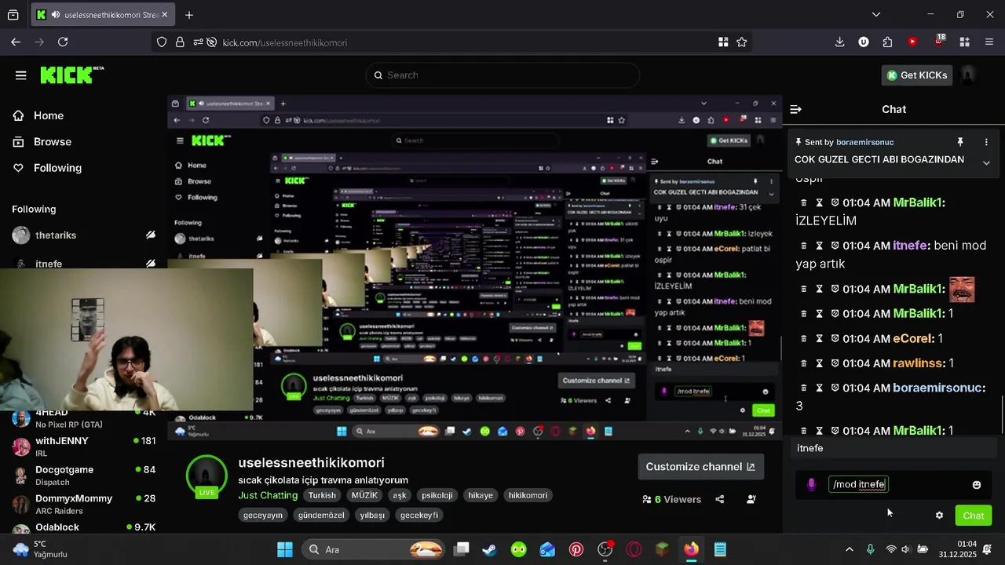
Task: Open the Kick hamburger menu
Action: tap(20, 75)
